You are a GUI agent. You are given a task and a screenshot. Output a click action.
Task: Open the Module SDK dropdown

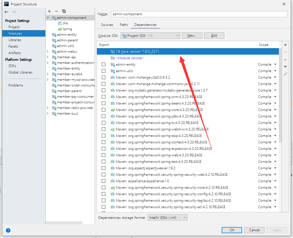150,36
